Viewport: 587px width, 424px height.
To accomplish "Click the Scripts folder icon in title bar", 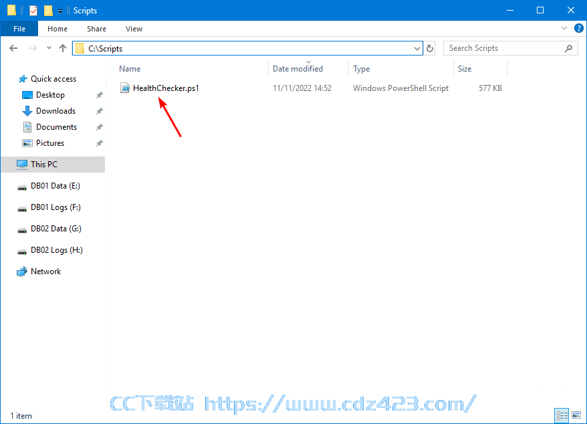I will coord(11,11).
